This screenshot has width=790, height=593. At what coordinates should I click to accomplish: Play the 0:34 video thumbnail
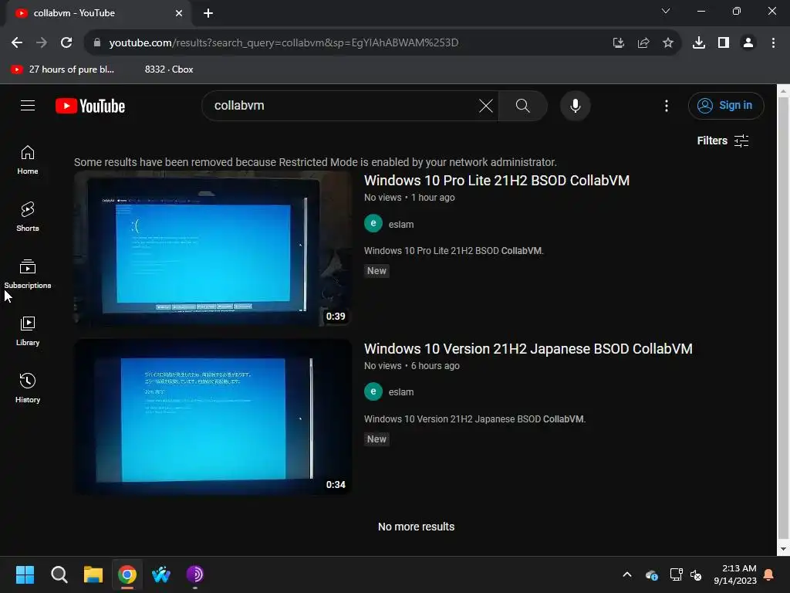[x=213, y=417]
